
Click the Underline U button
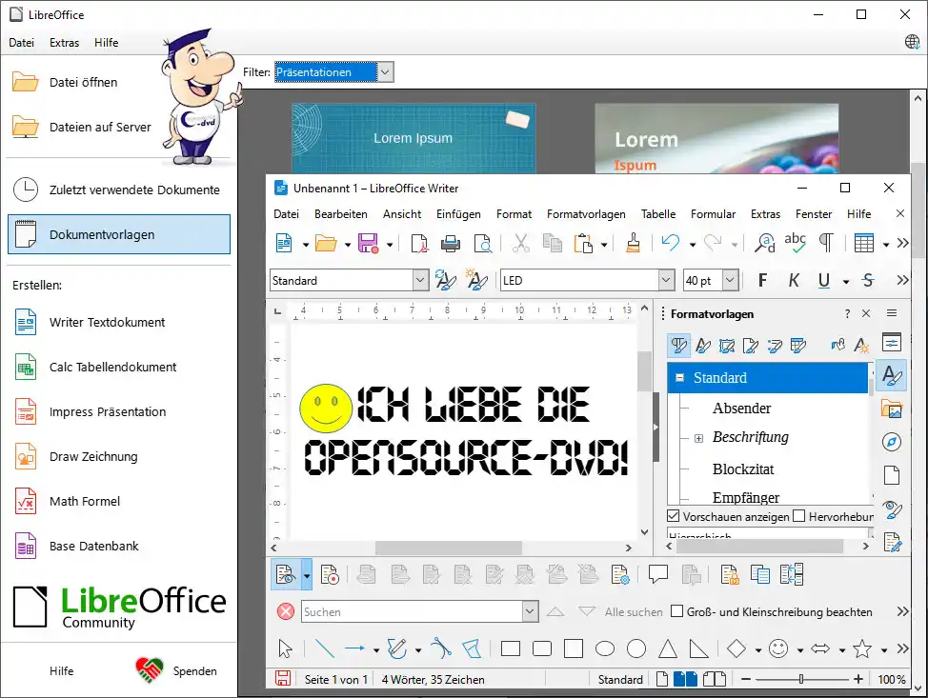(x=824, y=280)
